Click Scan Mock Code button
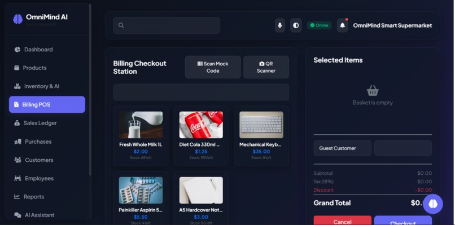The image size is (455, 225). (213, 67)
